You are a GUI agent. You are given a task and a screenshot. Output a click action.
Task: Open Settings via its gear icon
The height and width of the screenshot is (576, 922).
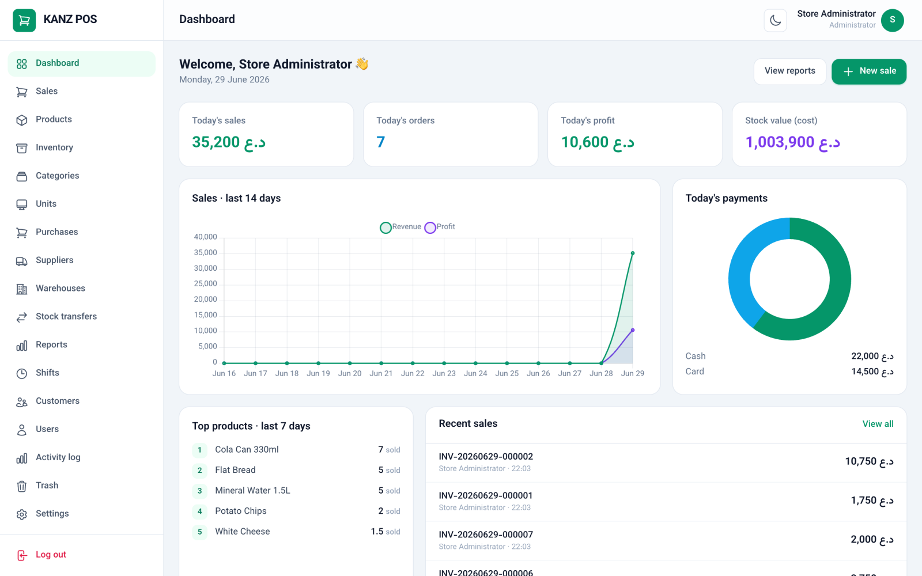pos(22,514)
